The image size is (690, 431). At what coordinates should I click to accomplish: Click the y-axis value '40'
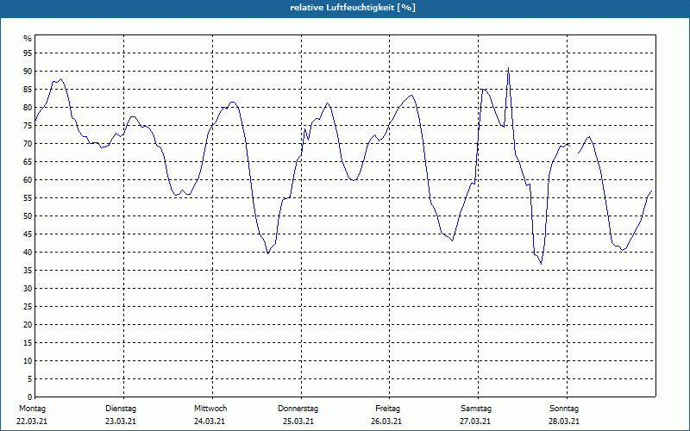(28, 252)
